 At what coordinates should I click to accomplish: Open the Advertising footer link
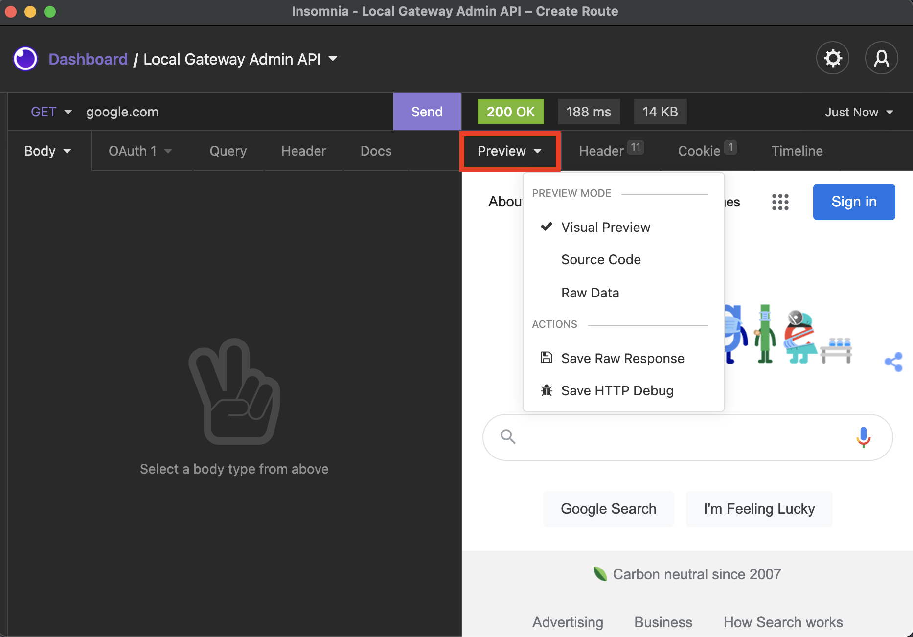[x=568, y=622]
